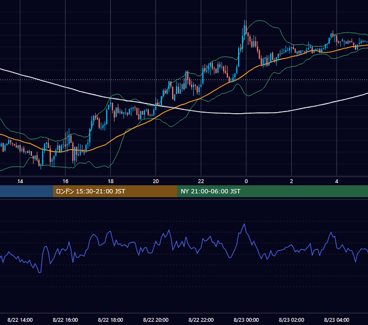Click the 8/23 00:00 time label
This screenshot has width=368, height=325.
tap(246, 320)
